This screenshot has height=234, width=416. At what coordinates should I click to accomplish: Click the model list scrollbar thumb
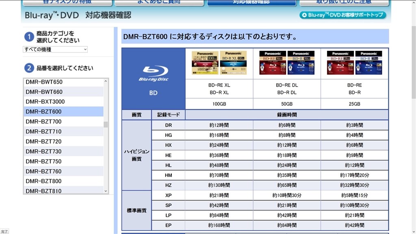(x=106, y=124)
